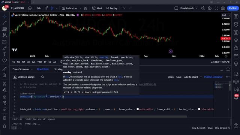Screen dimensions: 240x135
Task: Remove drawings with trash icon
Action: tap(4, 118)
